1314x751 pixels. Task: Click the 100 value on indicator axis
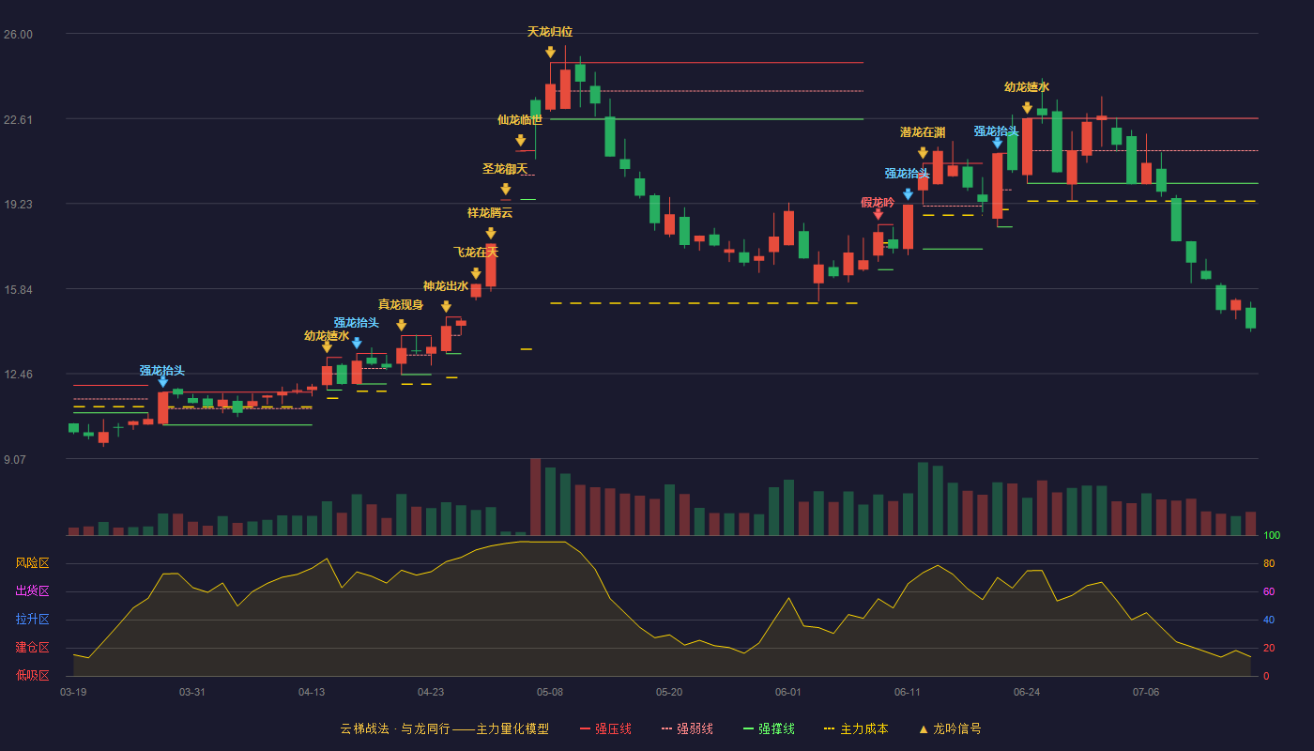pyautogui.click(x=1272, y=535)
